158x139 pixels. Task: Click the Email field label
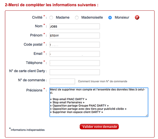38,54
